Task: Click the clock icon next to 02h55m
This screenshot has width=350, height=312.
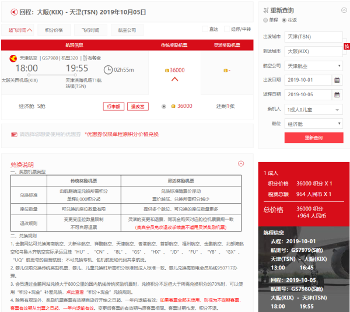Action: [108, 70]
